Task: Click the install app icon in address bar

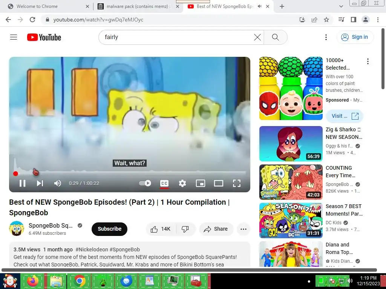Action: coord(302,20)
